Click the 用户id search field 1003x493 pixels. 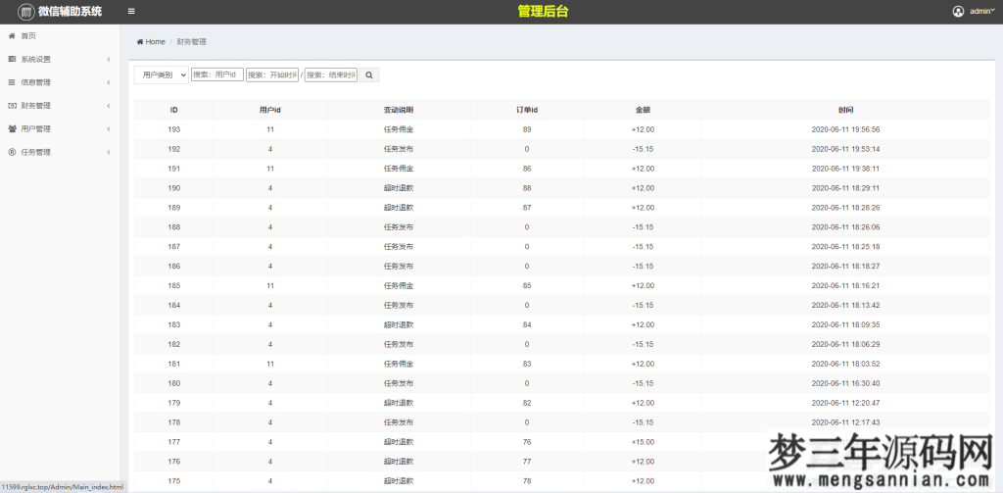click(216, 74)
